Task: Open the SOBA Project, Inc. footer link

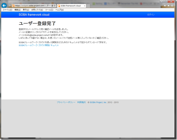Action: point(98,102)
